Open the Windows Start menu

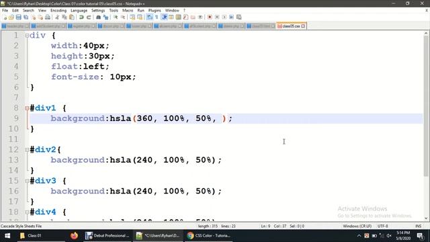[x=7, y=236]
